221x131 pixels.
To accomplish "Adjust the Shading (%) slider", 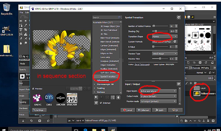I will pyautogui.click(x=160, y=31).
